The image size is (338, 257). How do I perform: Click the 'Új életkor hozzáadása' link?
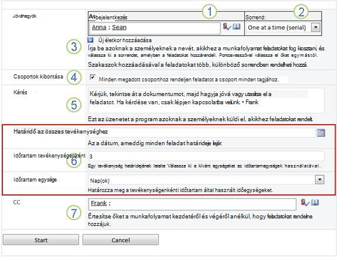[x=125, y=40]
